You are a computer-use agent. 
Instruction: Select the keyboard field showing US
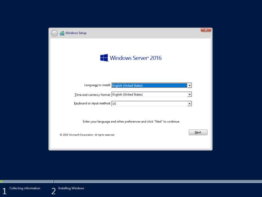click(x=152, y=104)
